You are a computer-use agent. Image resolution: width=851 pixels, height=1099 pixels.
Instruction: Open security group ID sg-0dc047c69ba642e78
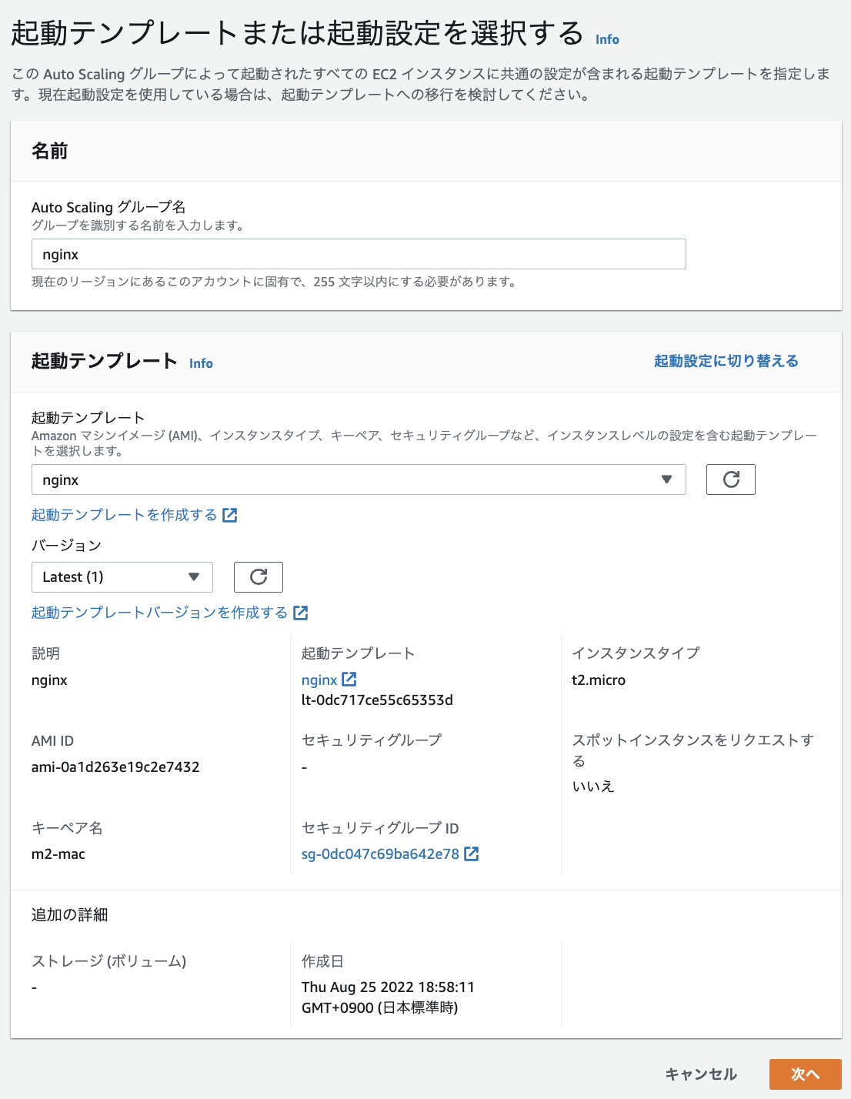[x=379, y=853]
